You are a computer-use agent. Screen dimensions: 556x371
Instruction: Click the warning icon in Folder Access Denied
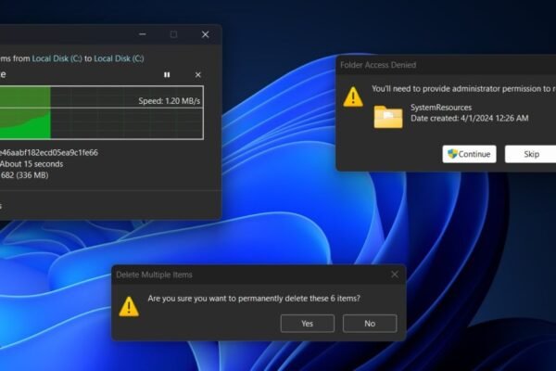click(353, 96)
